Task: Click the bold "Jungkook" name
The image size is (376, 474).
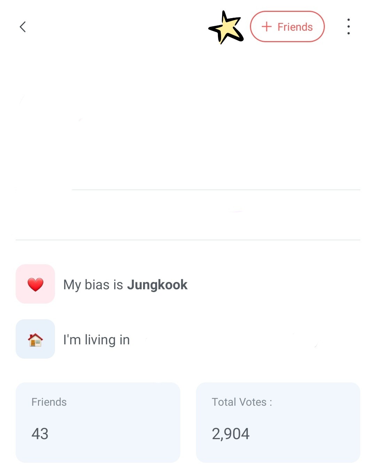Action: pyautogui.click(x=157, y=285)
